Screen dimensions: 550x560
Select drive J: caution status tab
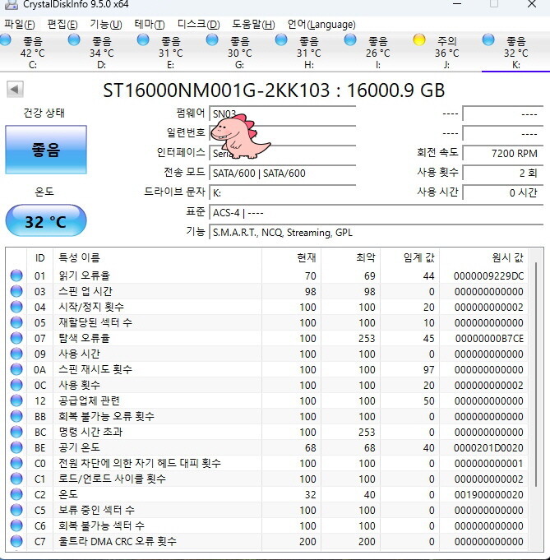441,52
